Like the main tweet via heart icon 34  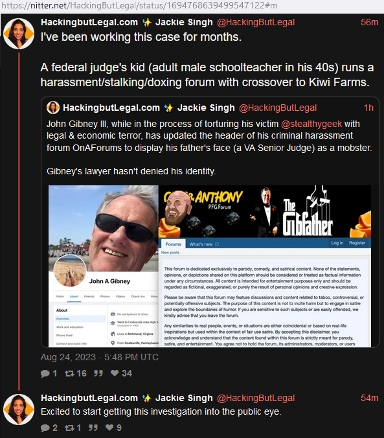[115, 373]
